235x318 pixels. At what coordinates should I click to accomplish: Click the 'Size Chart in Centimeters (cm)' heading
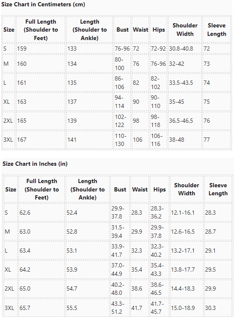coord(43,5)
